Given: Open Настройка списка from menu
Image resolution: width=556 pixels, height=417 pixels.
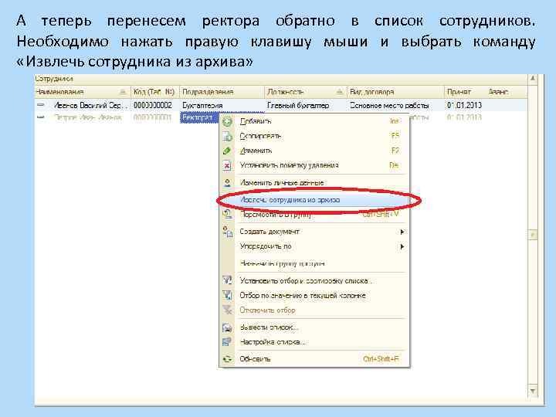Looking at the screenshot, I should tap(314, 342).
